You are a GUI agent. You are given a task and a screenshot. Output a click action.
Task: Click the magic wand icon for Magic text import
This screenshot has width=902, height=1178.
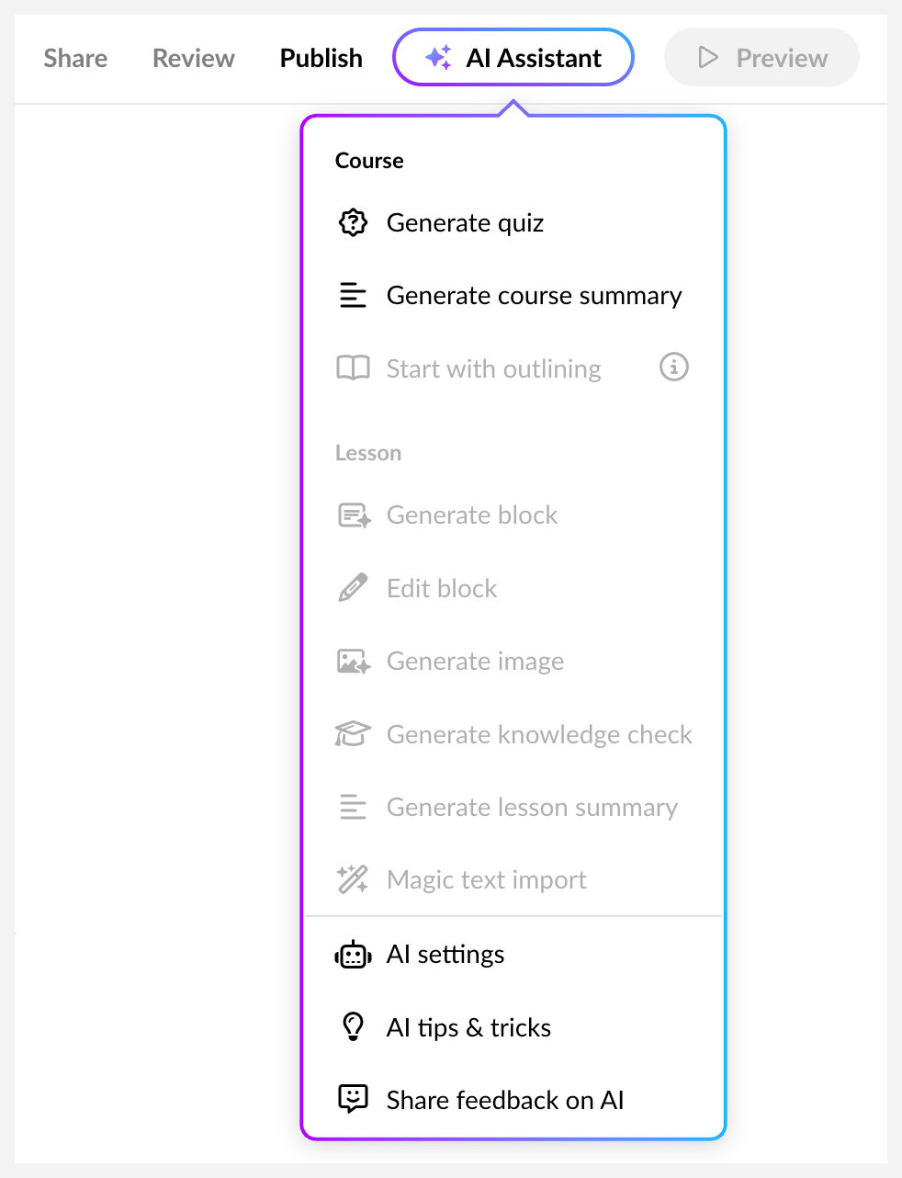coord(353,879)
